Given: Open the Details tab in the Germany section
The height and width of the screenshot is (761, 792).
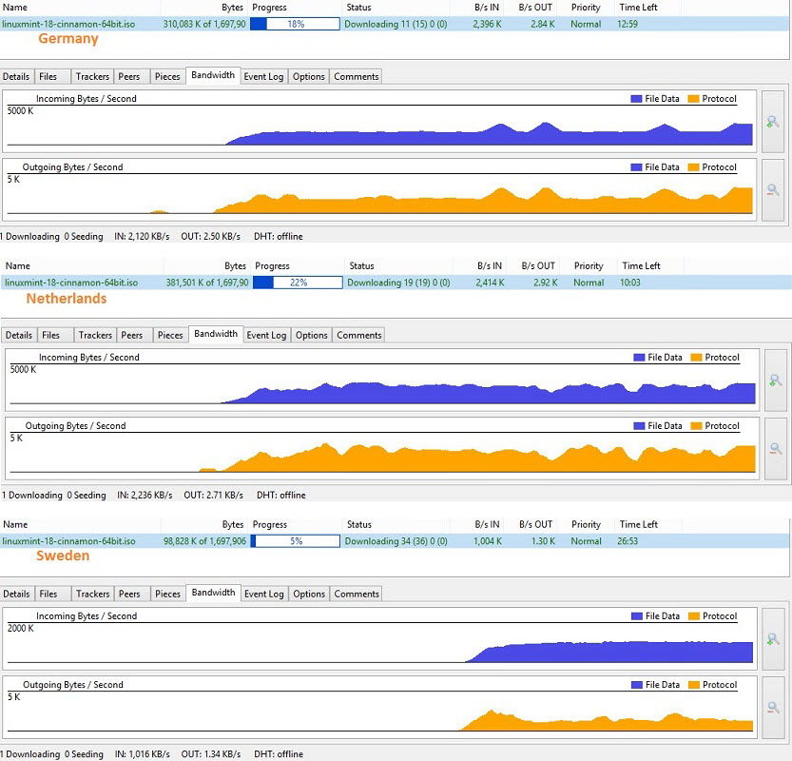Looking at the screenshot, I should point(16,76).
